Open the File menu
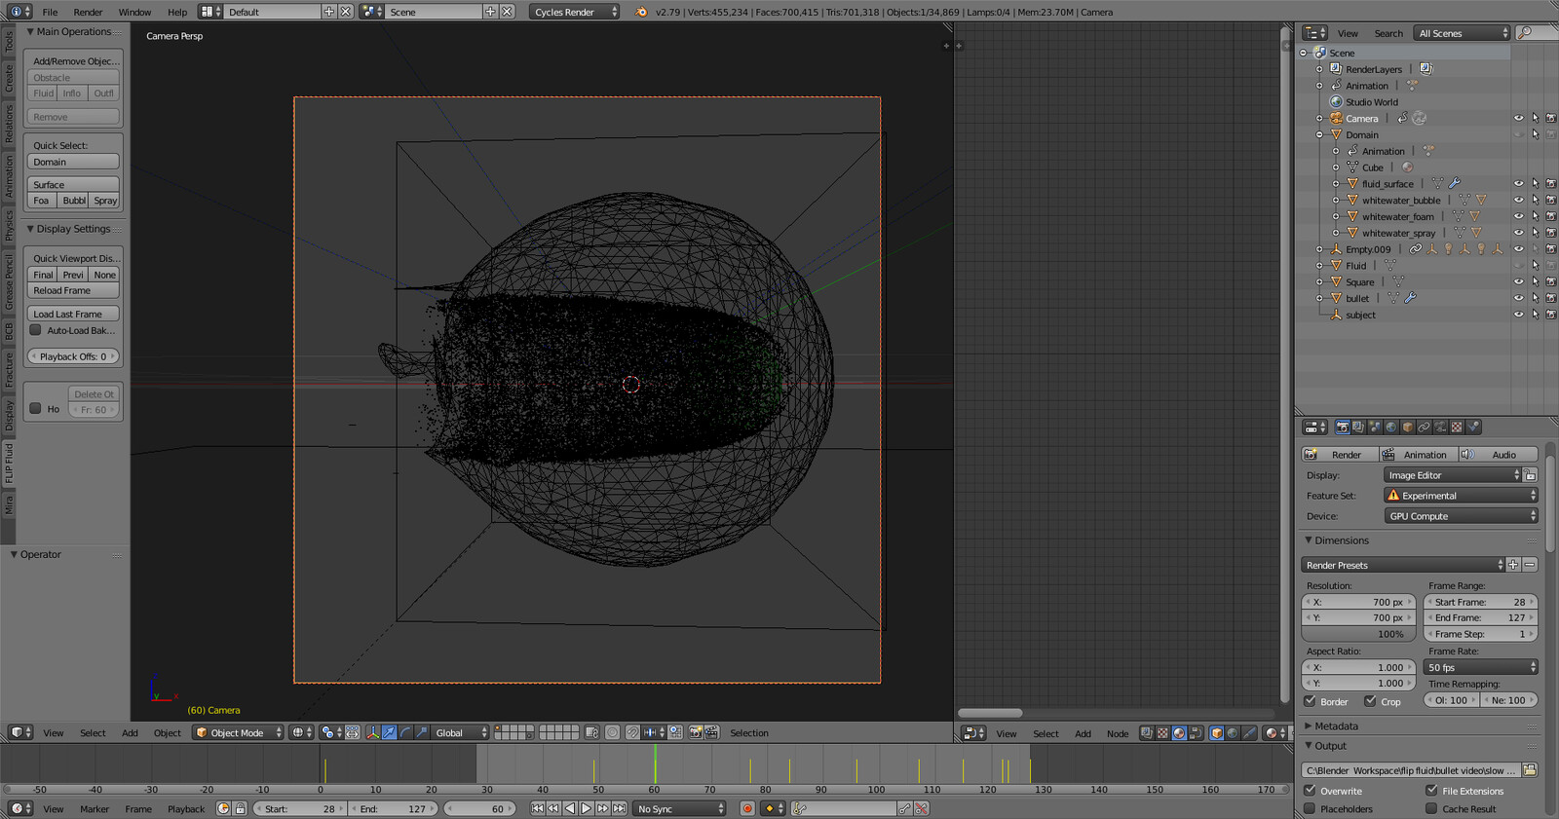The height and width of the screenshot is (819, 1559). [x=50, y=12]
